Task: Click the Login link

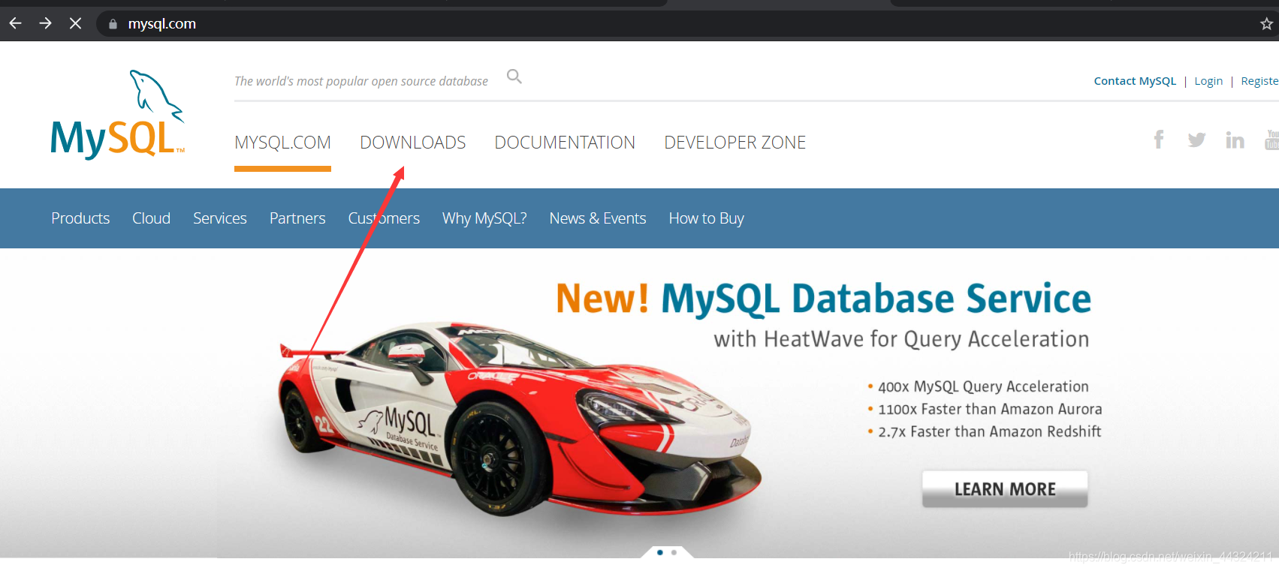Action: pos(1208,81)
